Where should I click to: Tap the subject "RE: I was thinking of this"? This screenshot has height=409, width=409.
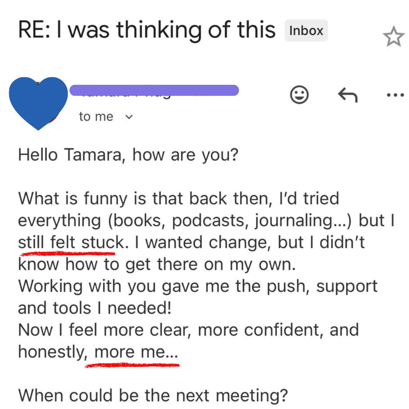(147, 30)
